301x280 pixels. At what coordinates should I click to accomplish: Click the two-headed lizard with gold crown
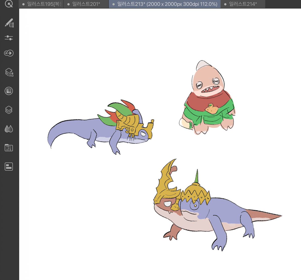[217, 205]
